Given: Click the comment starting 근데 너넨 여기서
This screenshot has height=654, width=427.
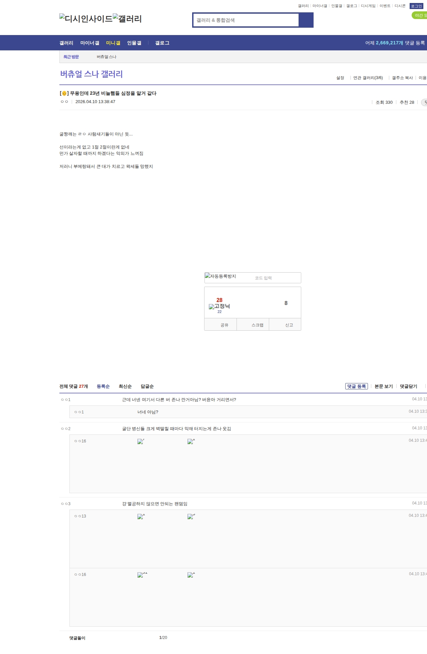Looking at the screenshot, I should point(179,400).
